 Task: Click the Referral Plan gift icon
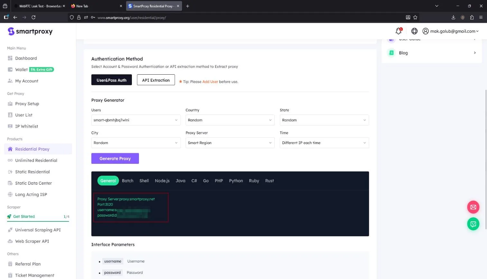coord(10,264)
